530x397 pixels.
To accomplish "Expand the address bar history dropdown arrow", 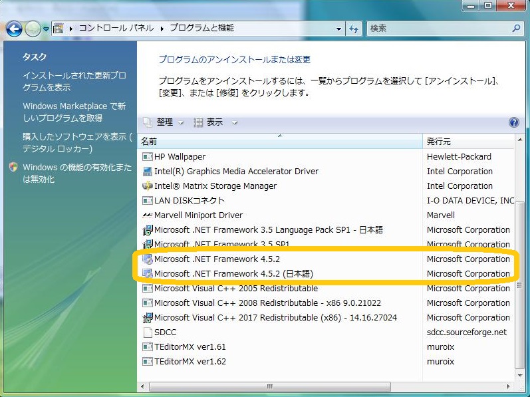I will (x=338, y=29).
